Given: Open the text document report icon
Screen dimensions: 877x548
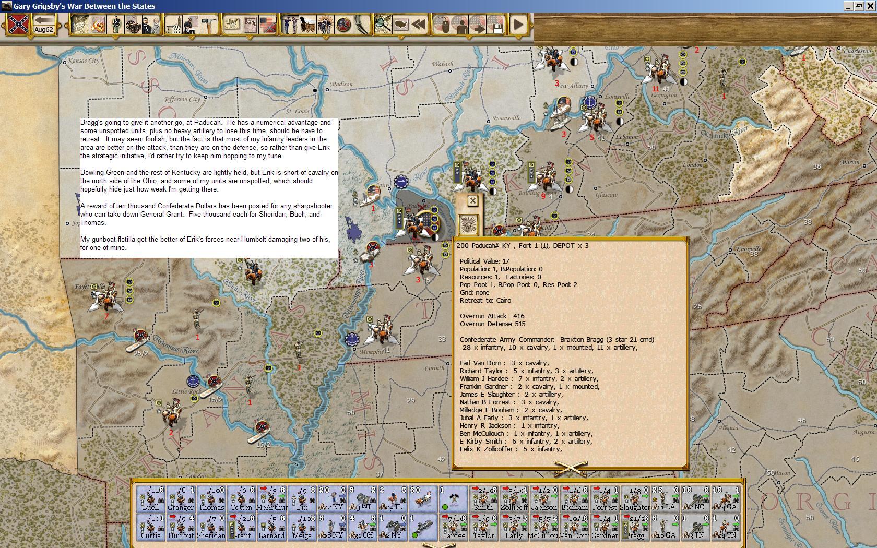Looking at the screenshot, I should tap(250, 25).
